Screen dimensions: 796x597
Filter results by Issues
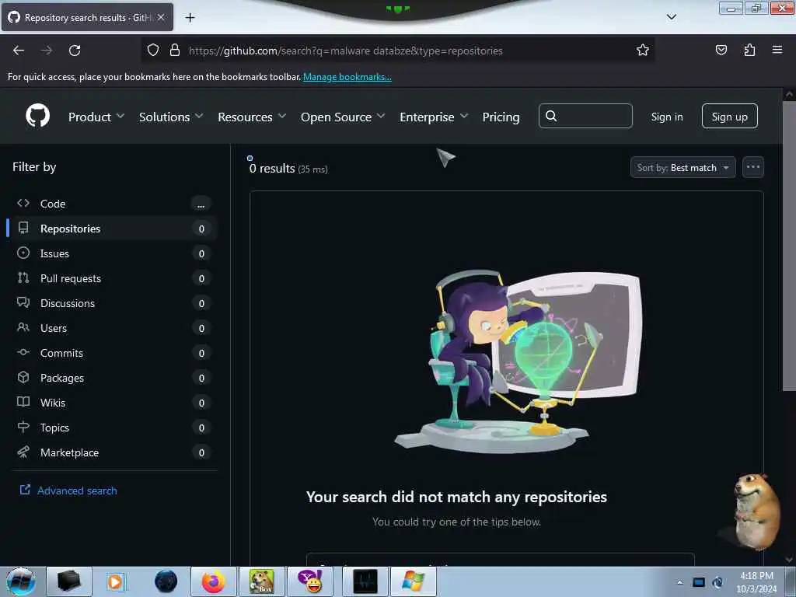click(x=113, y=253)
